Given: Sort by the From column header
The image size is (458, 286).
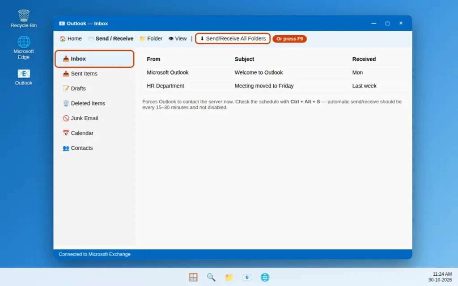Looking at the screenshot, I should (153, 59).
